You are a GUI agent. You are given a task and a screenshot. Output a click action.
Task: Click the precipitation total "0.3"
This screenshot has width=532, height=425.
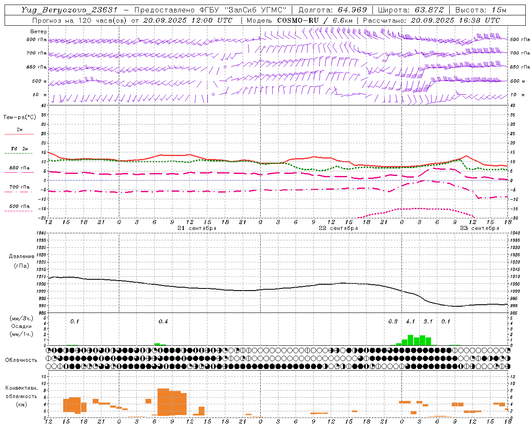pyautogui.click(x=393, y=322)
